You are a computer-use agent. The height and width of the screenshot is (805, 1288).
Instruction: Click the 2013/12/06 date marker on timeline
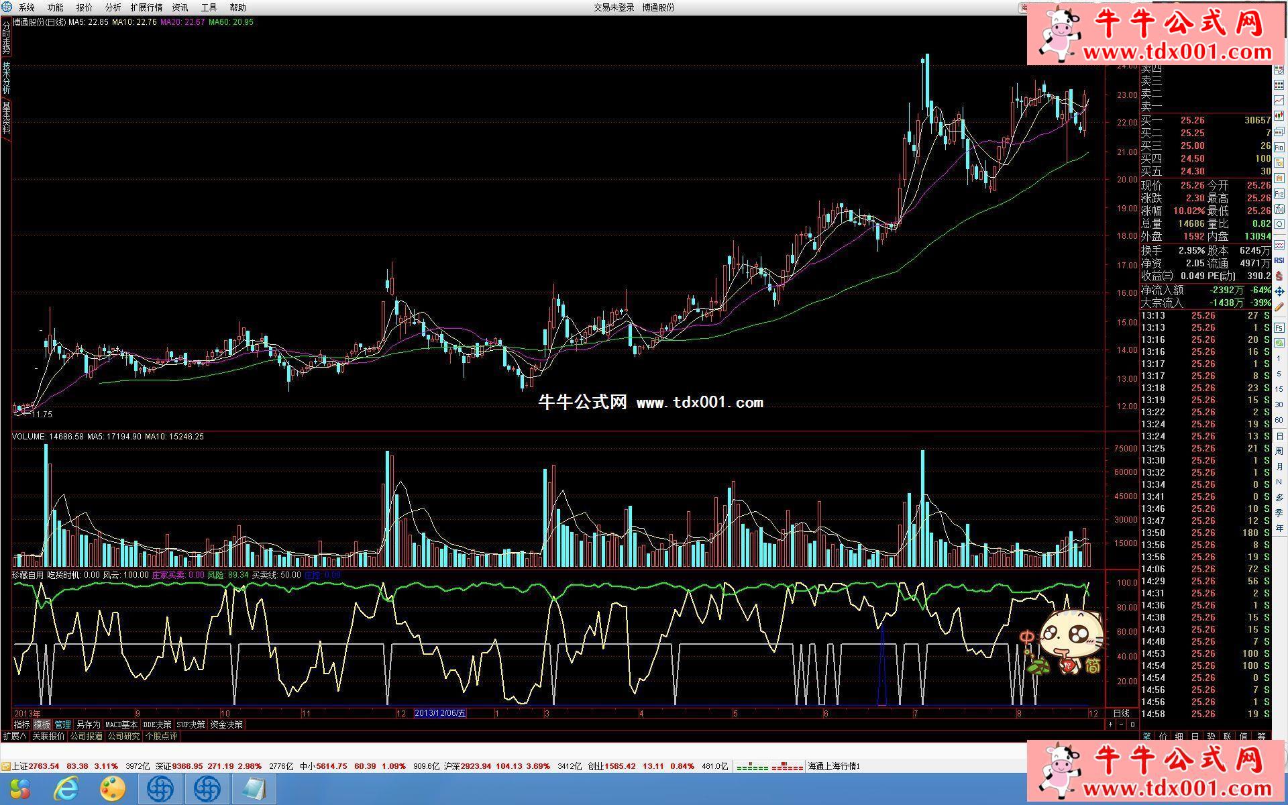439,713
